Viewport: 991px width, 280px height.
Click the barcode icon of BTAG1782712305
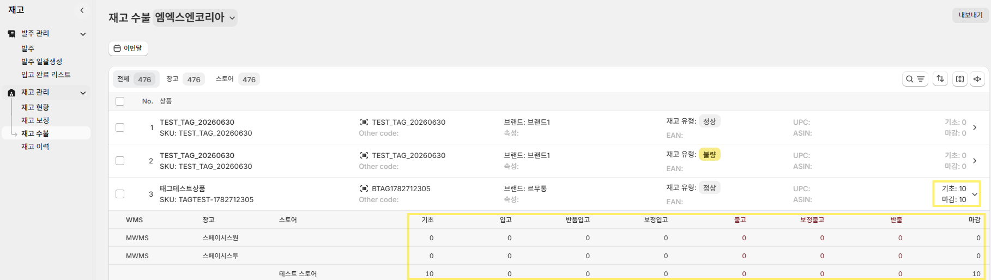coord(364,188)
